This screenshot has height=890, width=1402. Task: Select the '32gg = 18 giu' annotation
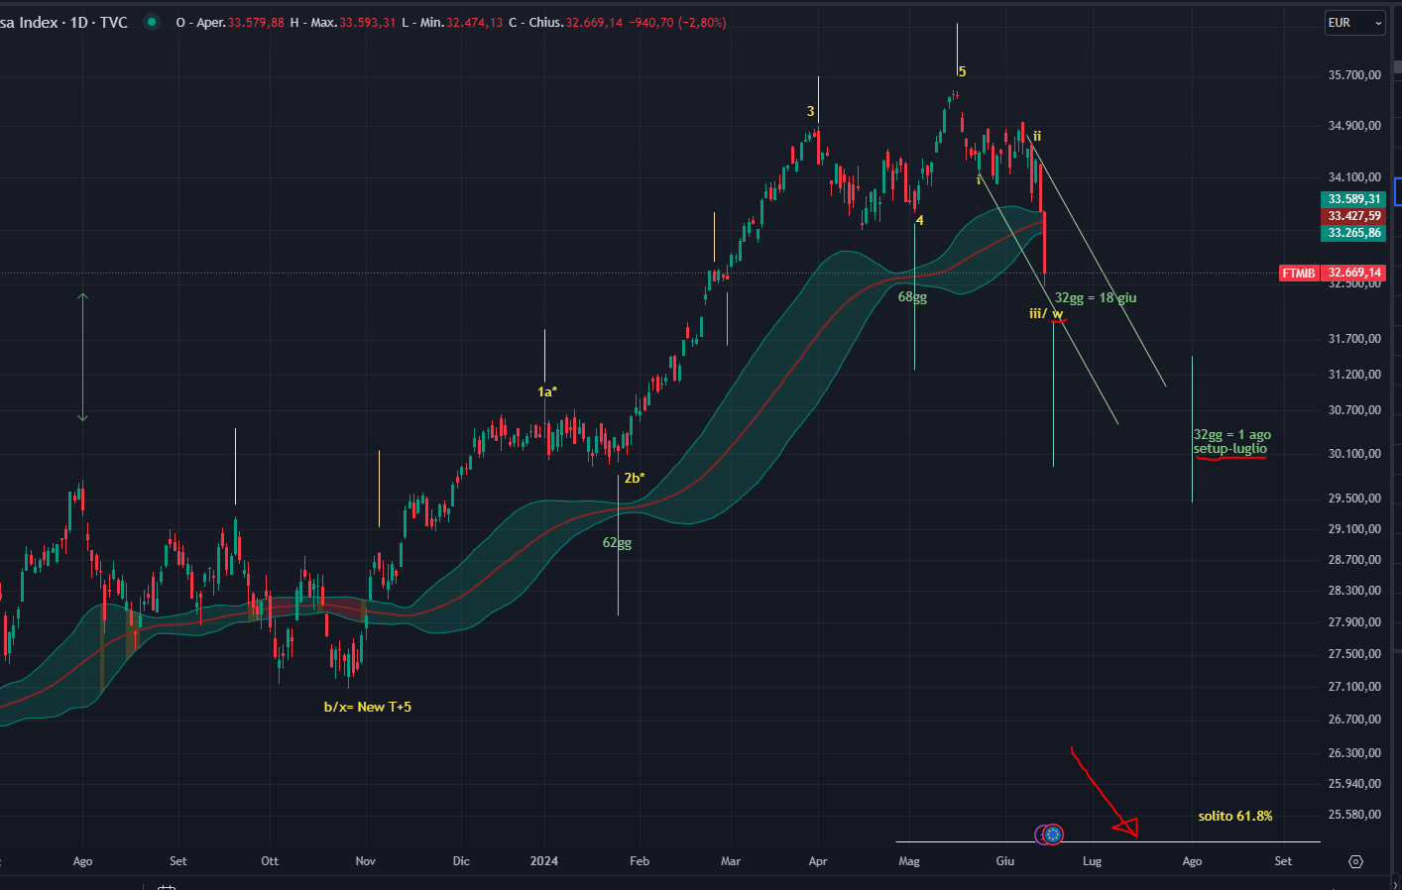click(x=1096, y=297)
